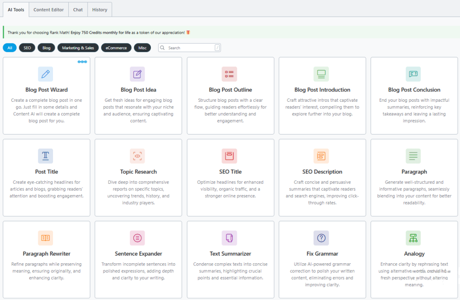Open the Topic Research eye icon
460x300 pixels.
pos(137,156)
